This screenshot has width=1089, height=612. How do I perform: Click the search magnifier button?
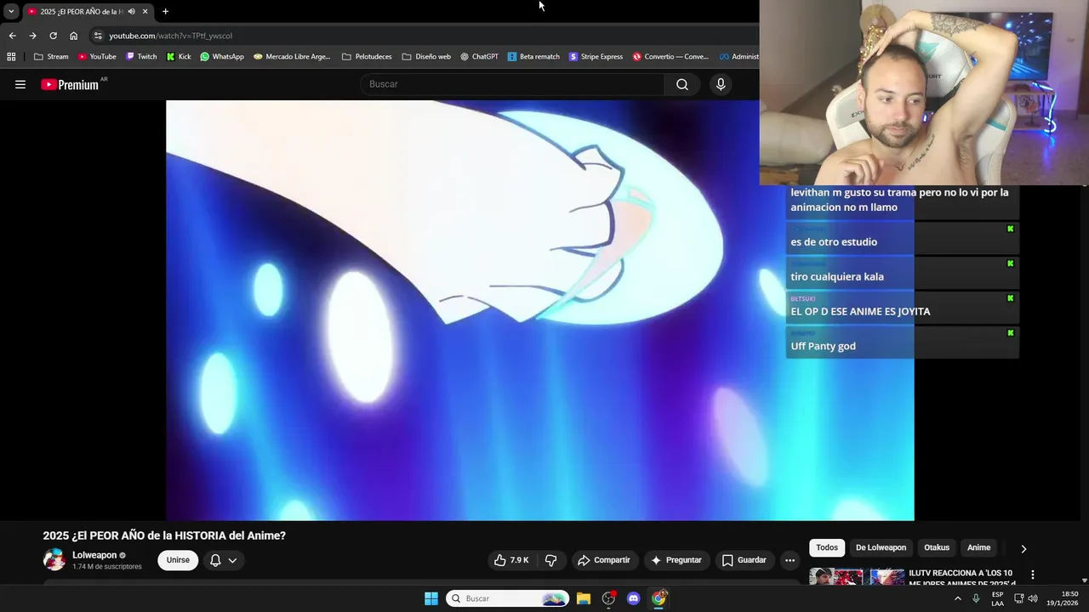click(682, 84)
